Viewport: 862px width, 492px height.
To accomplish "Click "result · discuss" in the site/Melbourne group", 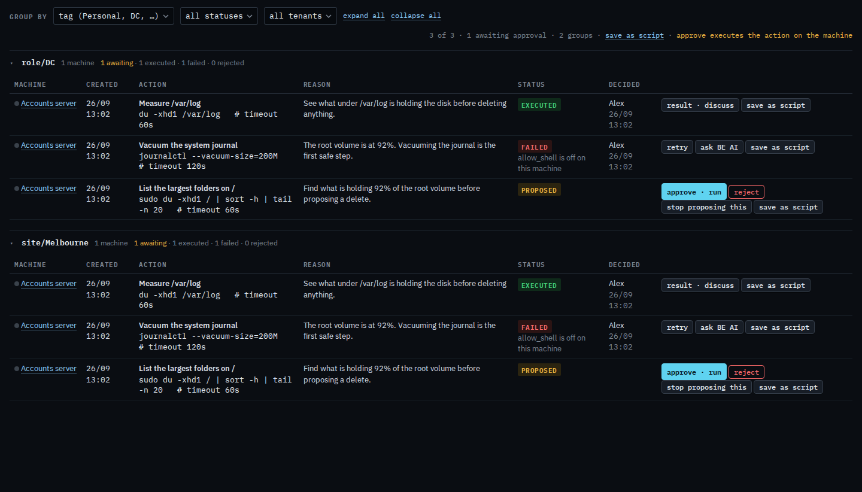I will coord(700,286).
